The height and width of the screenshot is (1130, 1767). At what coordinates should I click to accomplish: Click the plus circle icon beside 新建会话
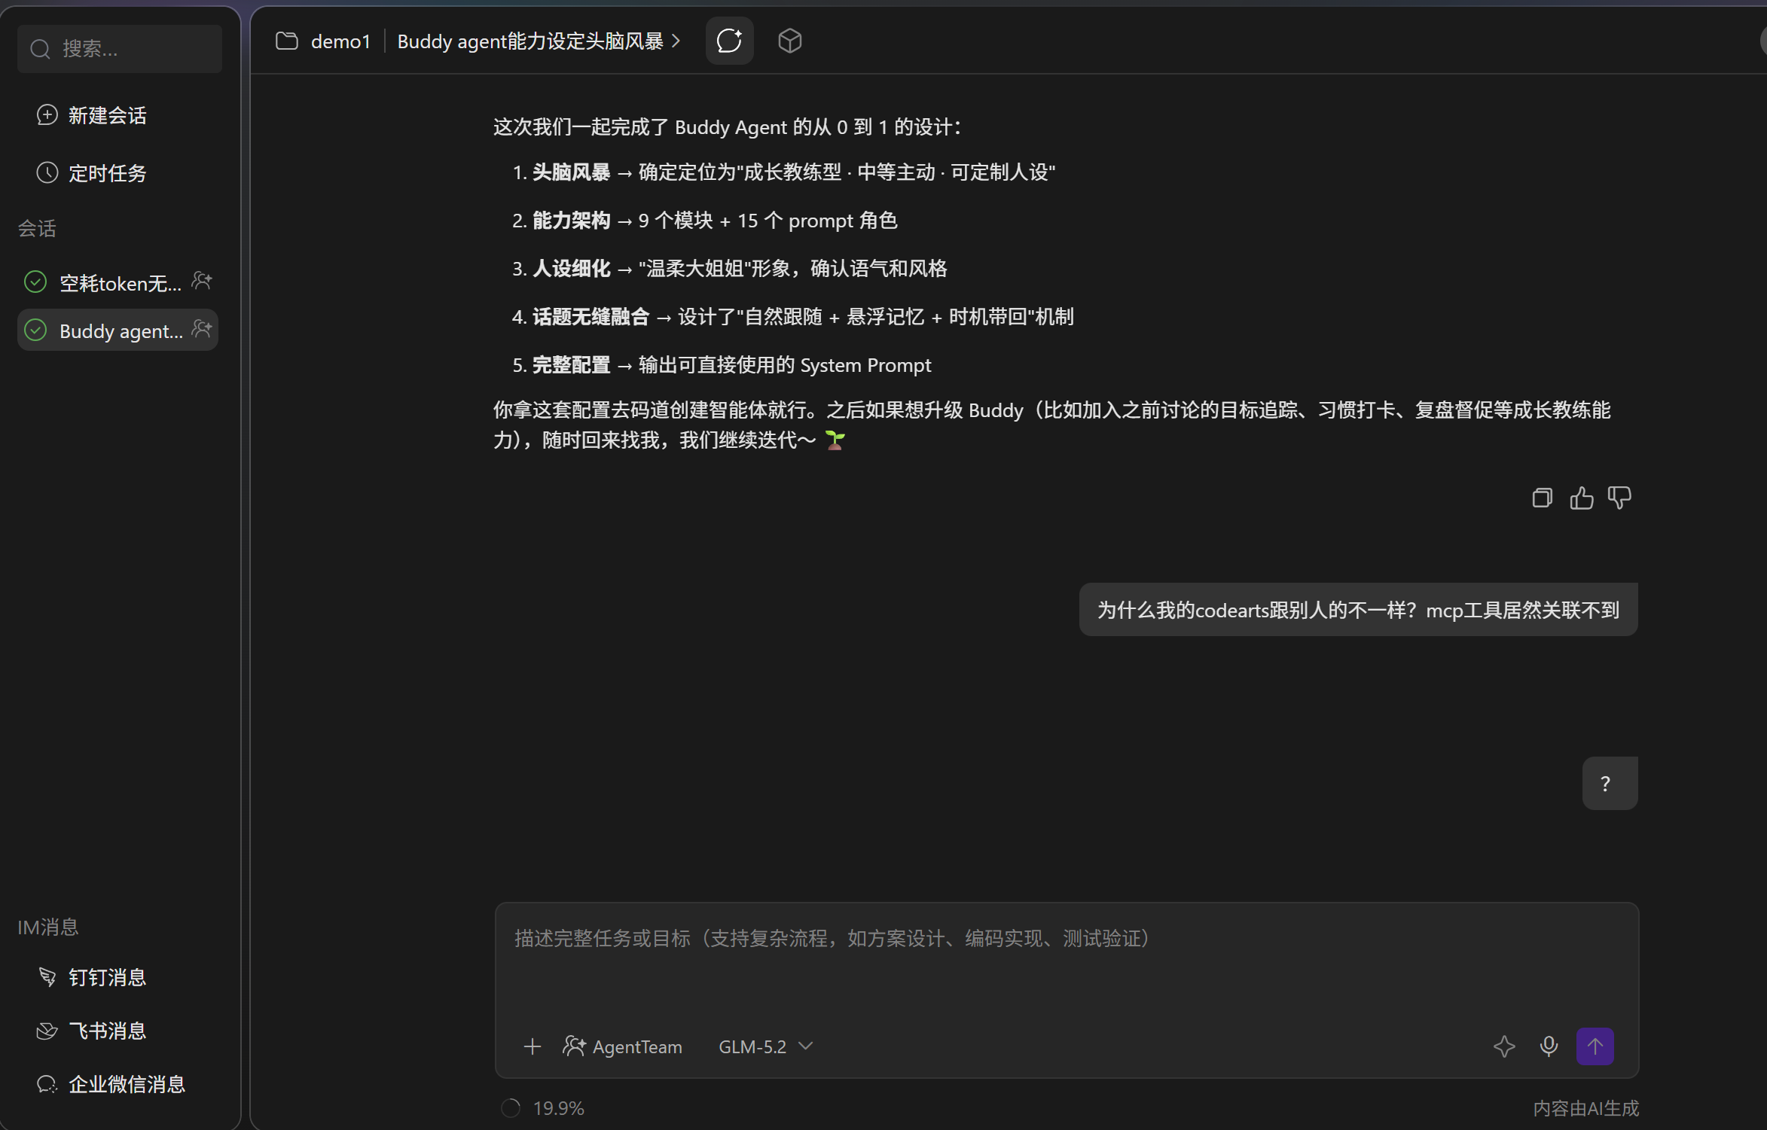(x=47, y=114)
